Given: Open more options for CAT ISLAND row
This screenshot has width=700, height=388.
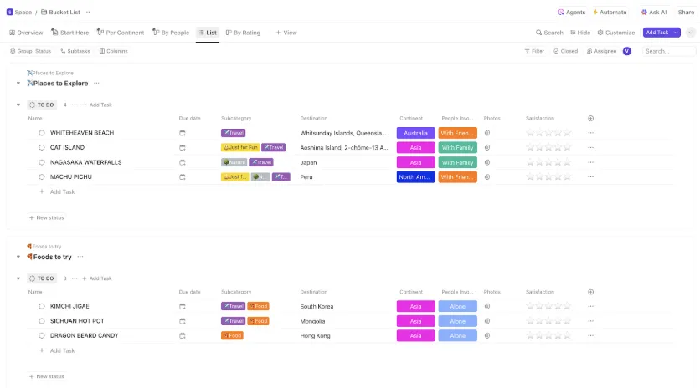Looking at the screenshot, I should [590, 148].
